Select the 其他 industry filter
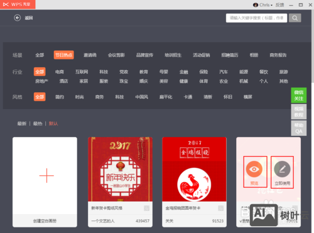 point(284,81)
